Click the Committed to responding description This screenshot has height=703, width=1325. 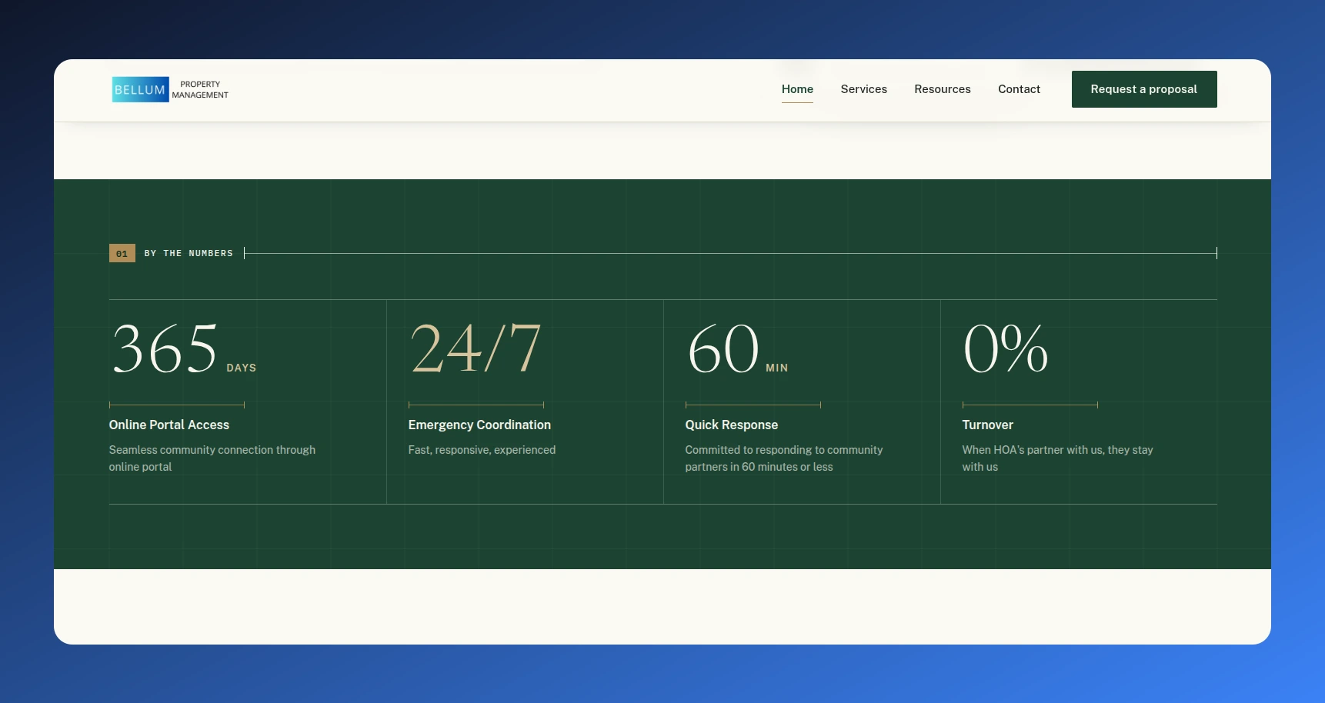(x=784, y=458)
